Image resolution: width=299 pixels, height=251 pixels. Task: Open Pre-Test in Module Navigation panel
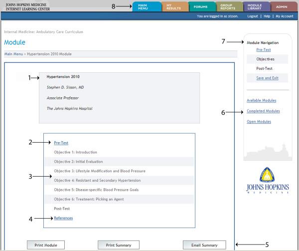click(x=264, y=49)
